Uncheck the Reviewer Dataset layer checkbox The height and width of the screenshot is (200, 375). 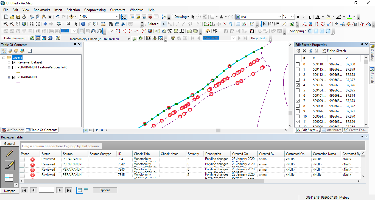tap(14, 62)
